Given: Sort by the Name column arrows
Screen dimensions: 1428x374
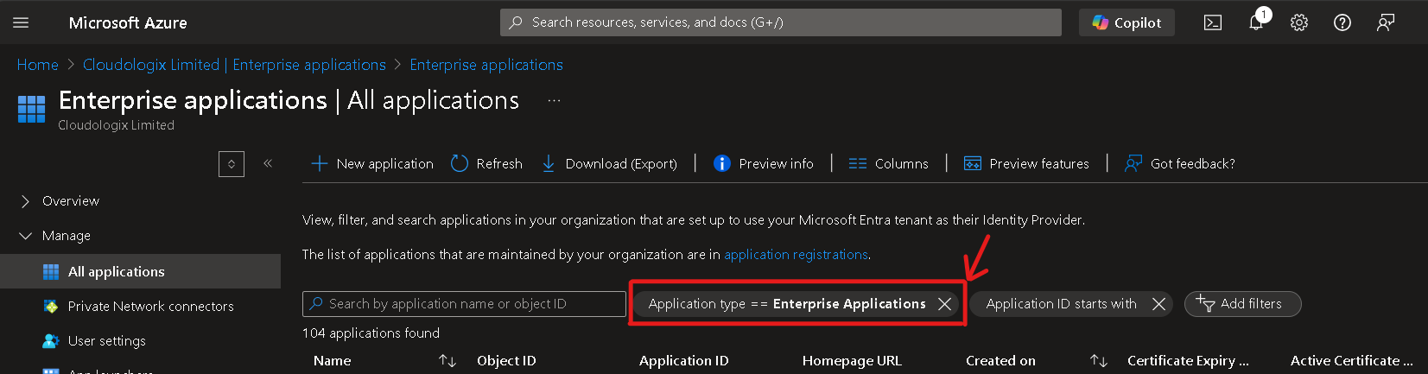Looking at the screenshot, I should 447,361.
